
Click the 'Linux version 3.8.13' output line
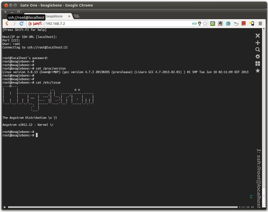pos(125,72)
